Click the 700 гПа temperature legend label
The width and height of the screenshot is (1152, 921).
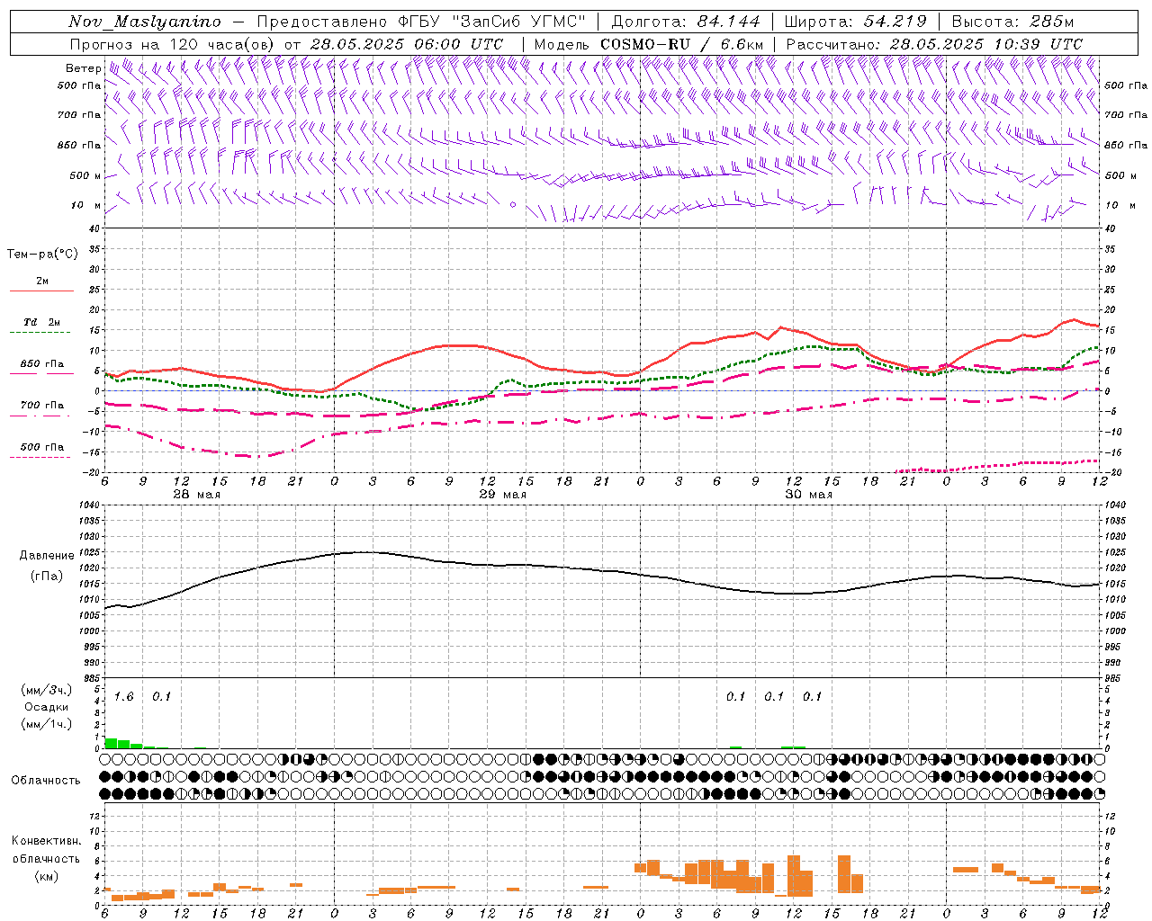42,406
